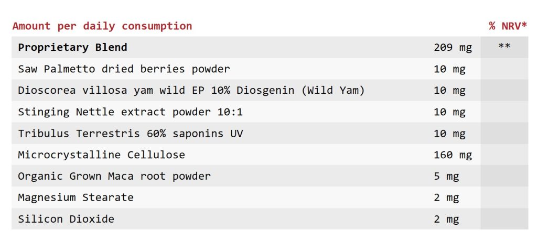
Task: Click the Silicon Dioxide 2 mg amount
Action: point(447,219)
